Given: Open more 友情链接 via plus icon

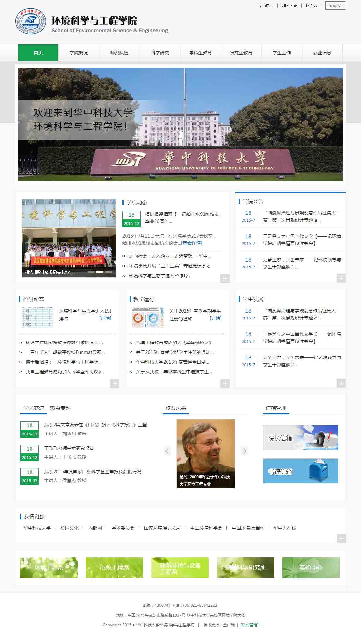Looking at the screenshot, I should [x=341, y=539].
